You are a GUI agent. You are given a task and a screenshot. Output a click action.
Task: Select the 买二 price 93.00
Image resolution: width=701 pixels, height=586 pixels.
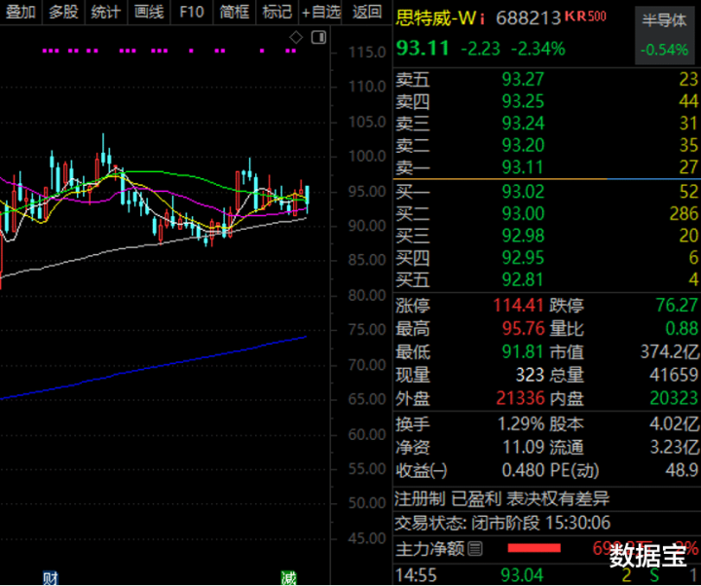523,213
